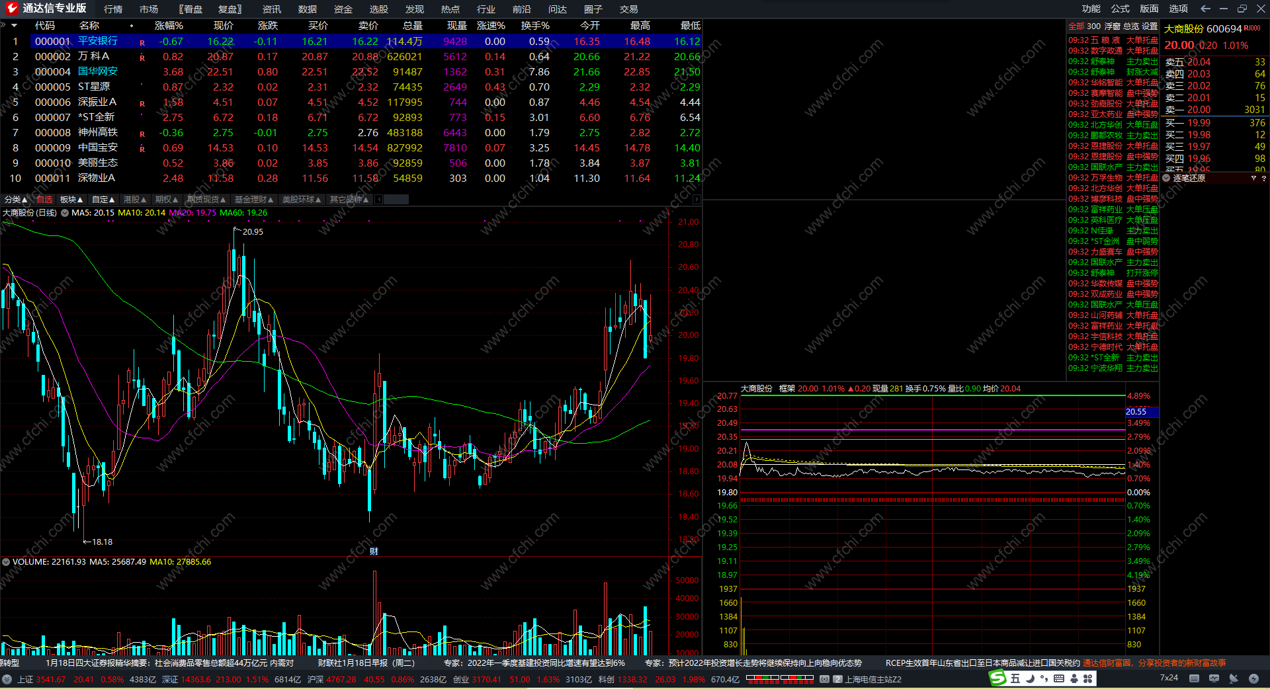
Task: Toggle Sogou punctuation mode icon
Action: (x=1044, y=678)
